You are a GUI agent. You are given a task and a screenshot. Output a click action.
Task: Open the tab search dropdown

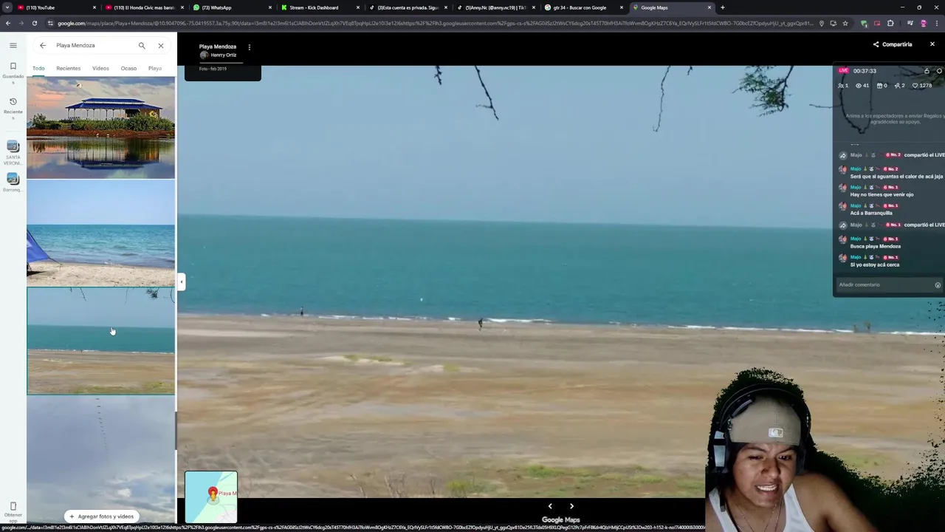pyautogui.click(x=7, y=7)
